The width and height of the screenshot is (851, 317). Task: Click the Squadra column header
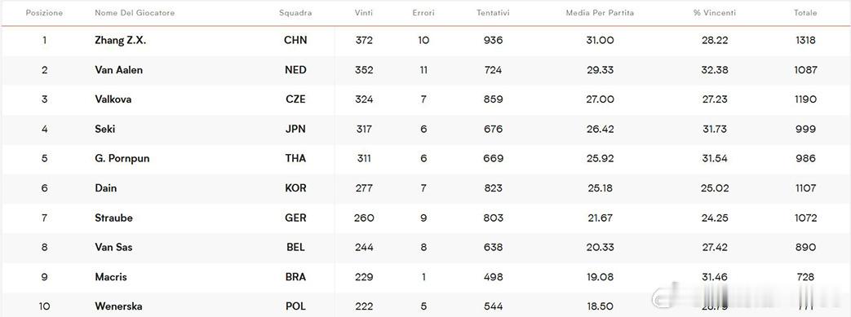pyautogui.click(x=296, y=13)
